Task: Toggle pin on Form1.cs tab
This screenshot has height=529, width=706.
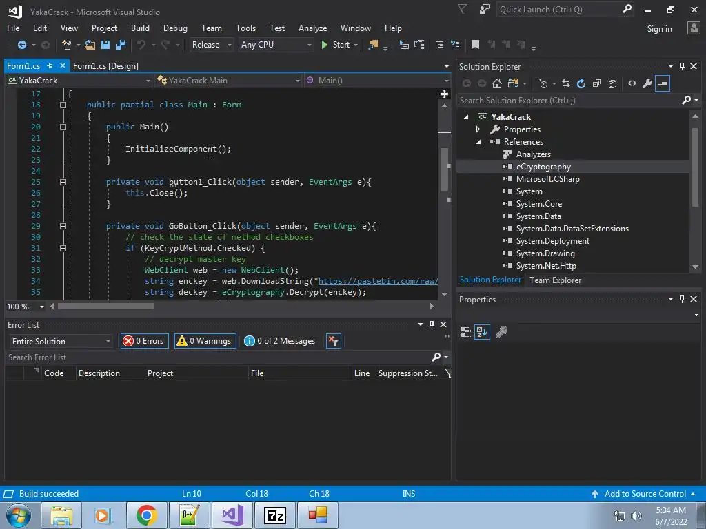Action: pyautogui.click(x=50, y=65)
